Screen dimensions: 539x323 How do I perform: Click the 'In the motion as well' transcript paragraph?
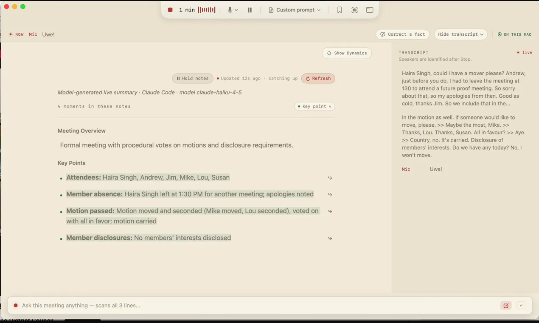pyautogui.click(x=464, y=136)
